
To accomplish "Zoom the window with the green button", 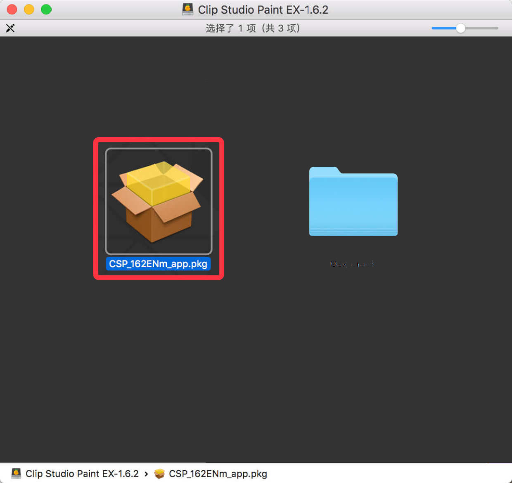I will (x=46, y=9).
